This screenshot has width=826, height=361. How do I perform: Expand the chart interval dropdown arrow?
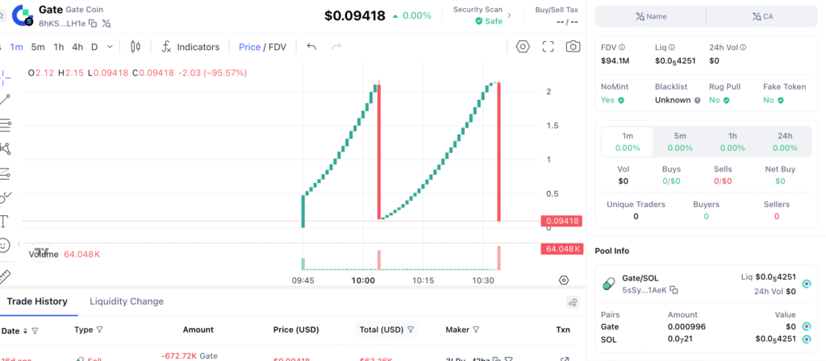click(111, 47)
